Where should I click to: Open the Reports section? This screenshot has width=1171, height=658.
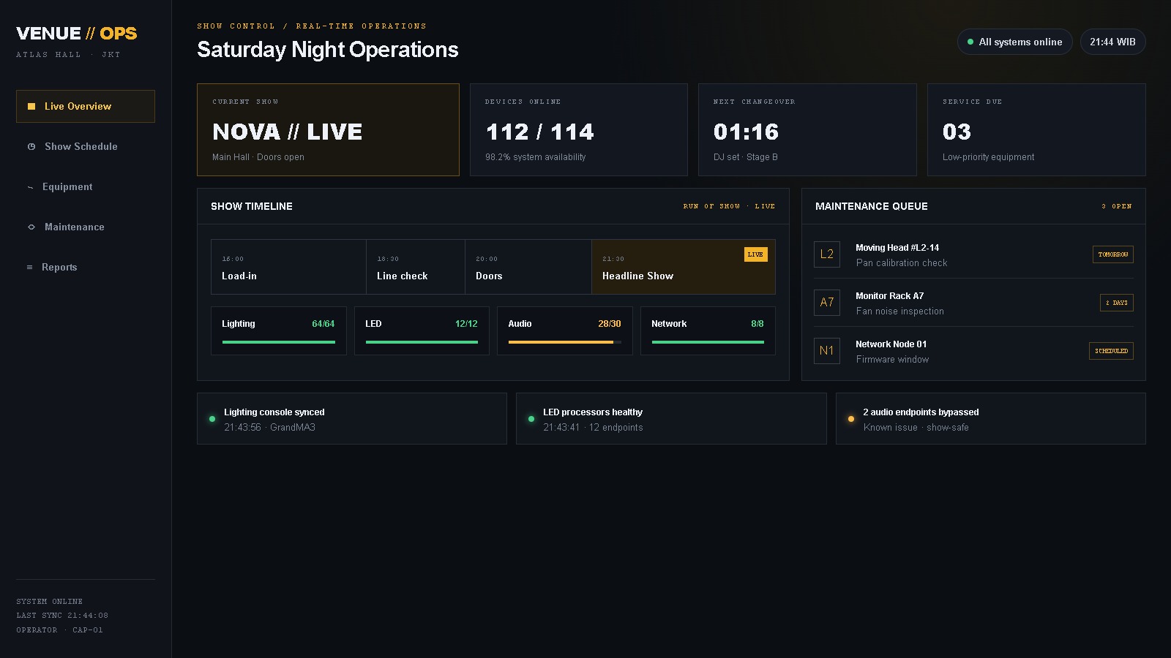pos(86,267)
